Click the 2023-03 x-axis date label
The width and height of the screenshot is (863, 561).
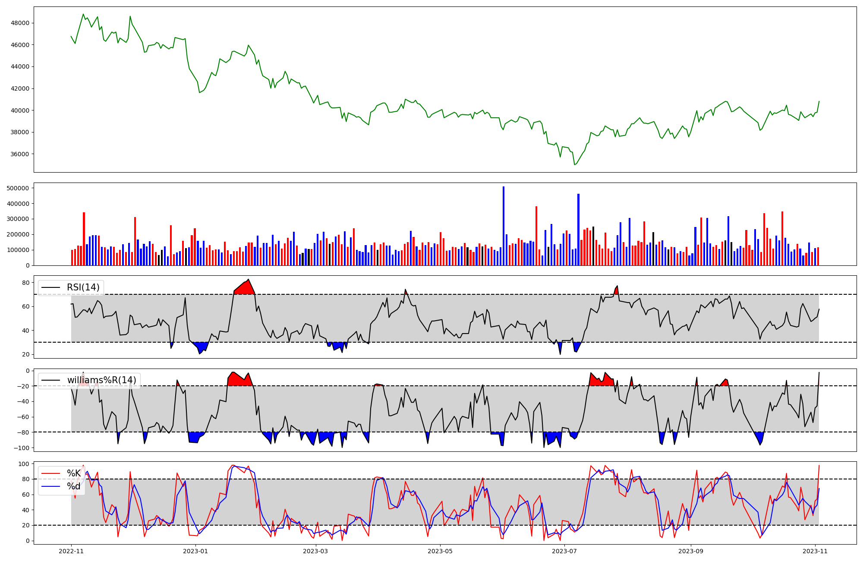(316, 551)
